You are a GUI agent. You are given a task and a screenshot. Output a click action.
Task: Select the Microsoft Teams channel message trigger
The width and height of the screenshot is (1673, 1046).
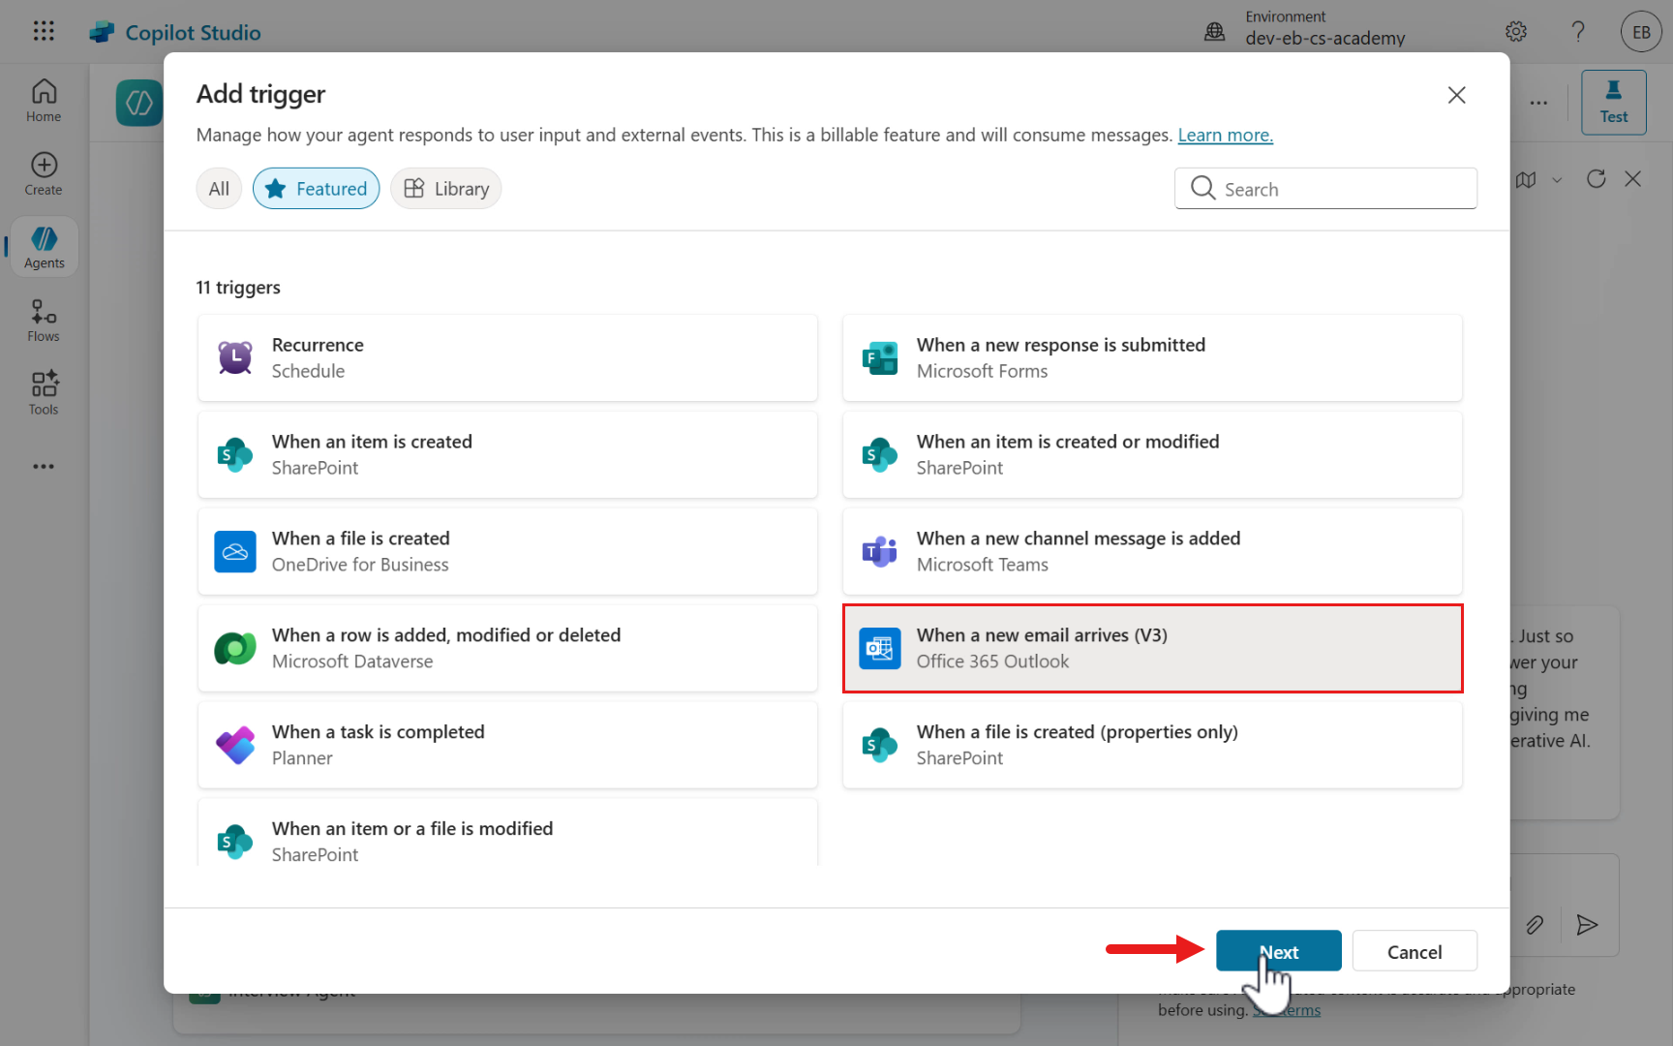click(1152, 551)
